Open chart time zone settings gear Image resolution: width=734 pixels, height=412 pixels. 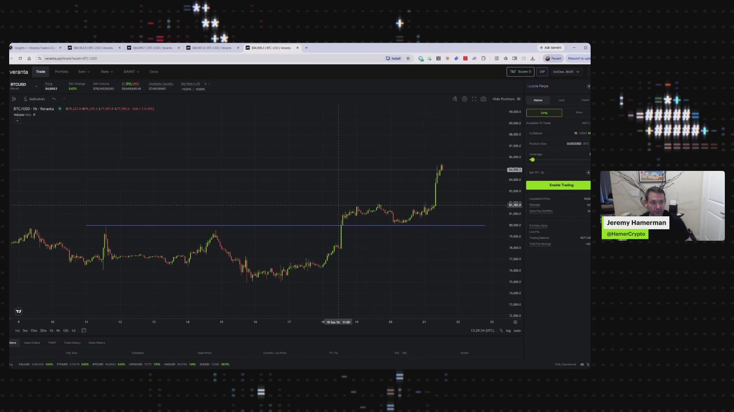(x=515, y=322)
